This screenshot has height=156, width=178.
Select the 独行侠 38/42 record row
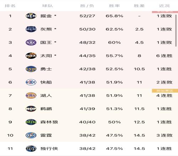pyautogui.click(x=89, y=149)
